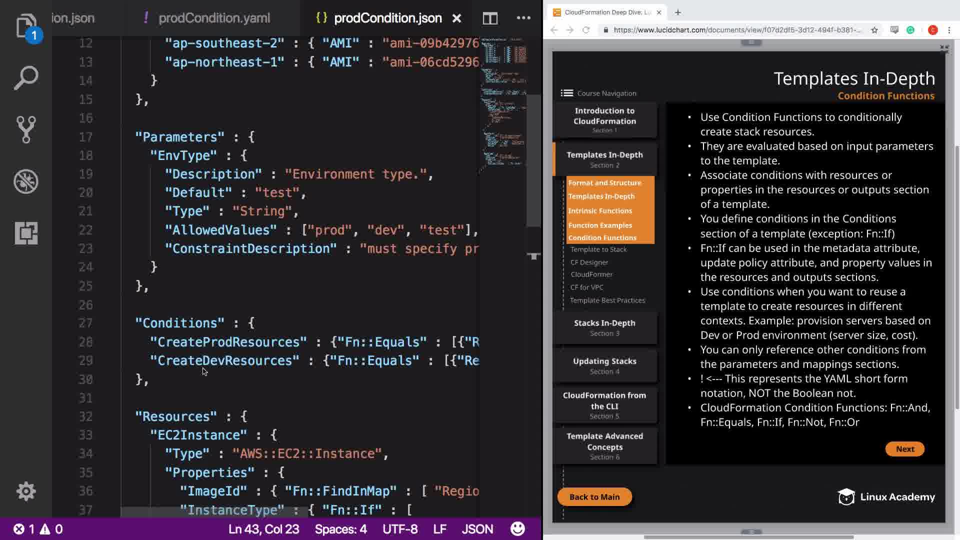Screen dimensions: 960x540
Task: Click Spaces: 4 indentation setting
Action: [340, 529]
